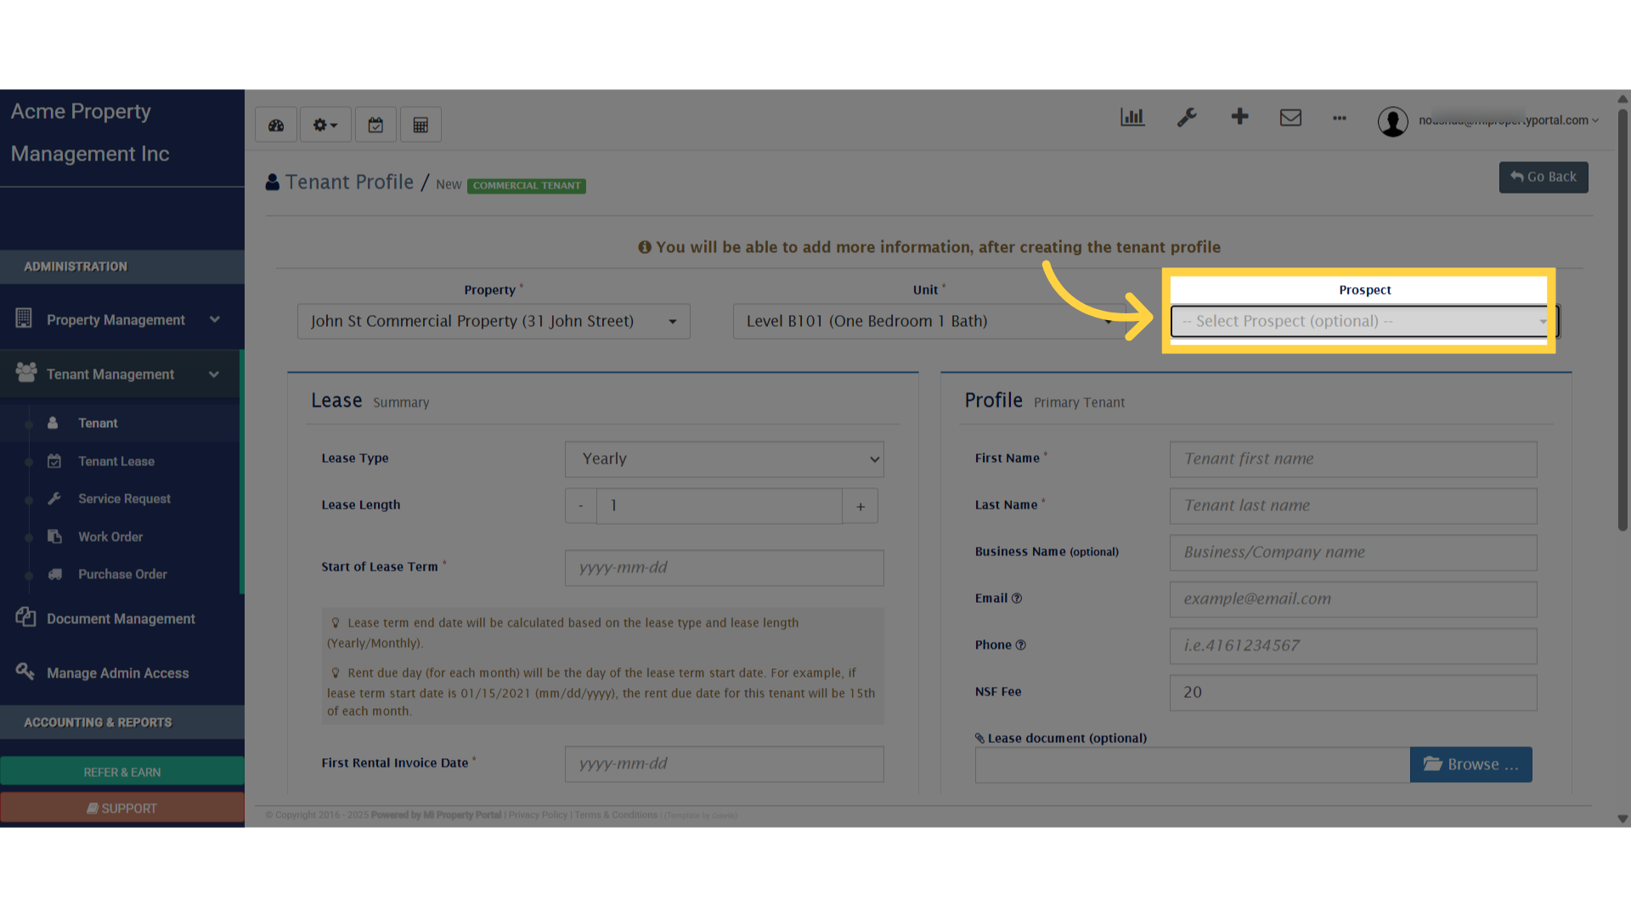Open the envelope messages icon
Image resolution: width=1631 pixels, height=917 pixels.
1290,117
